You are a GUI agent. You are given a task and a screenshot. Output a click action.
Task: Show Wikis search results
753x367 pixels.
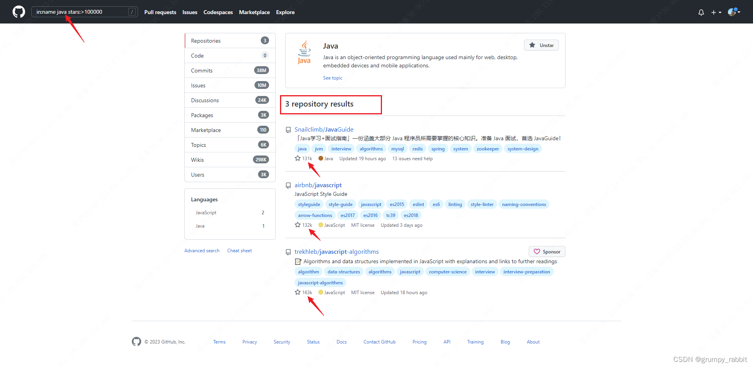(230, 160)
